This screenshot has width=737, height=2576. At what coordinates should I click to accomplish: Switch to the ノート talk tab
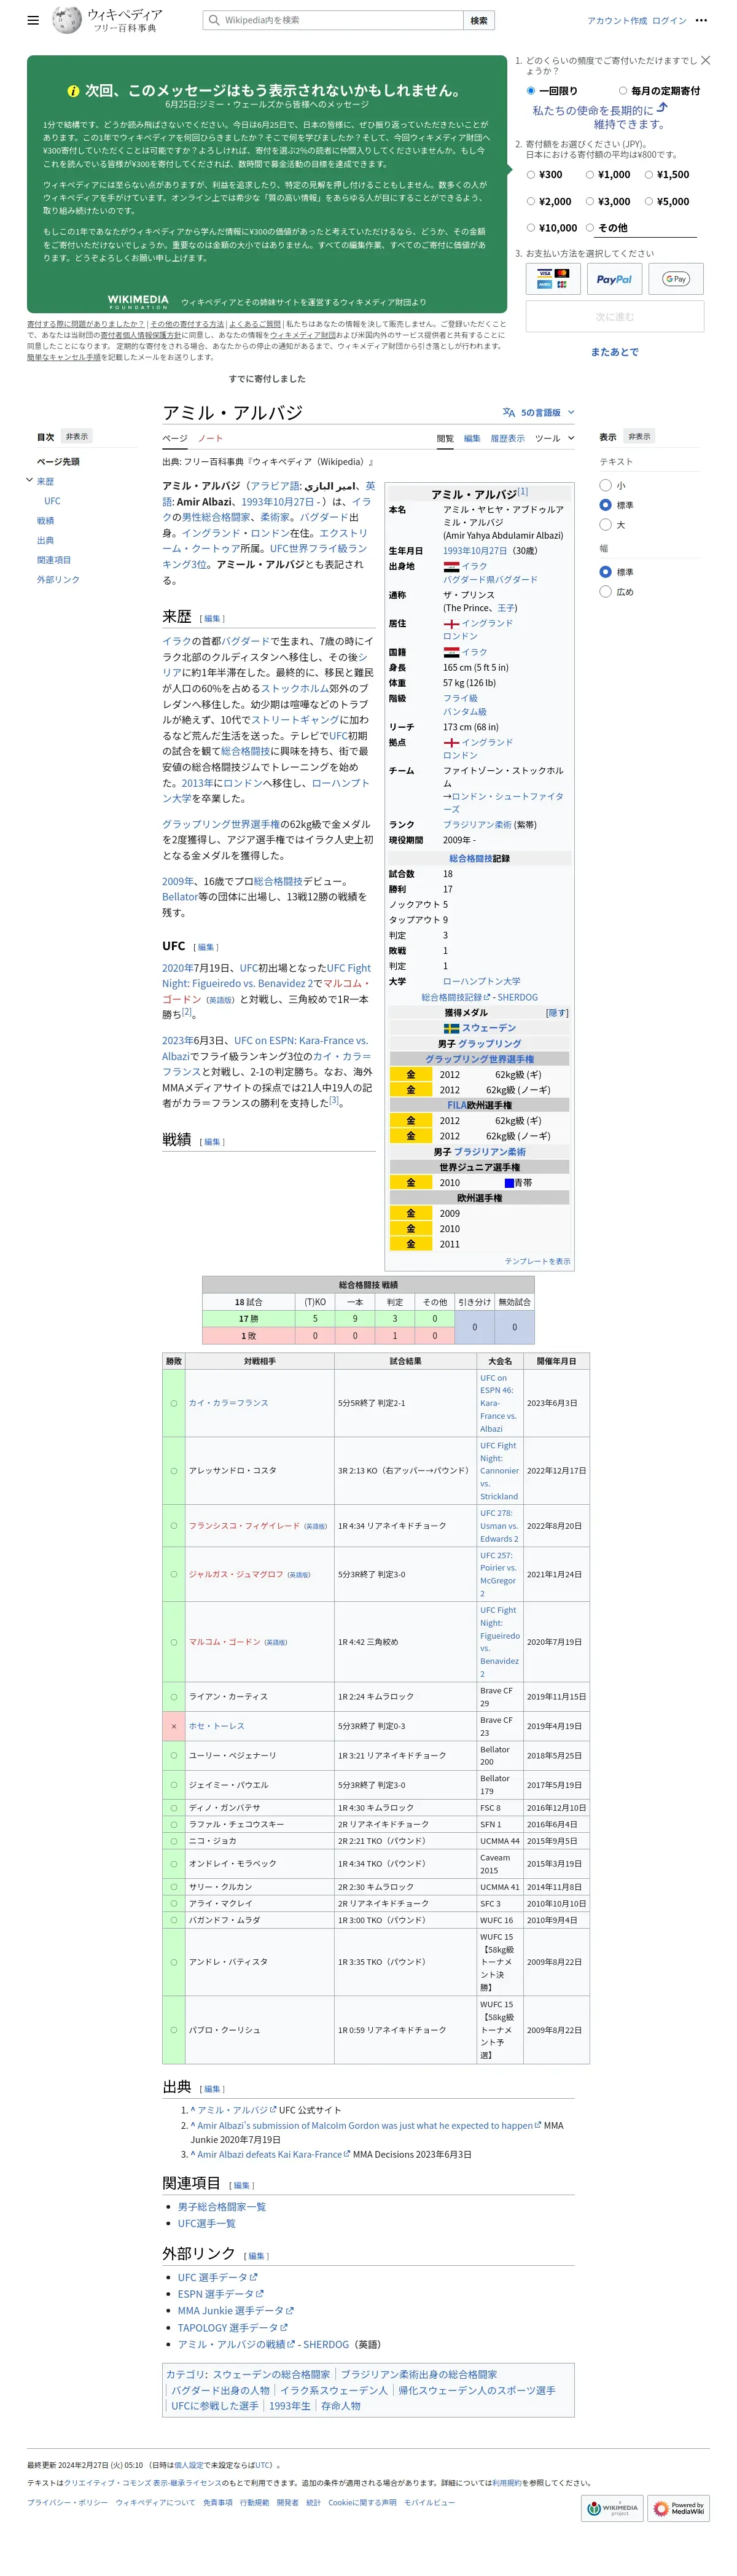point(210,439)
